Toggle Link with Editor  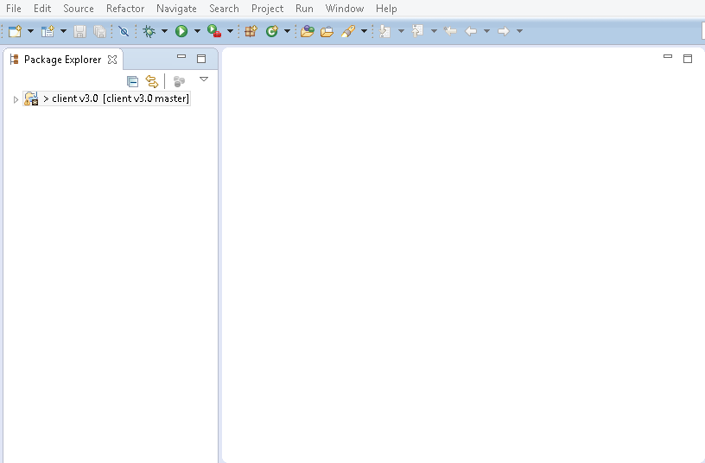(152, 81)
